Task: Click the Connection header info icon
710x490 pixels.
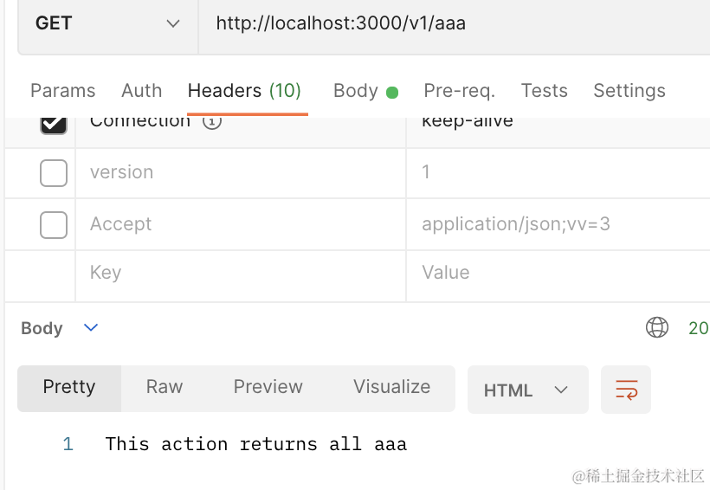Action: pos(212,121)
